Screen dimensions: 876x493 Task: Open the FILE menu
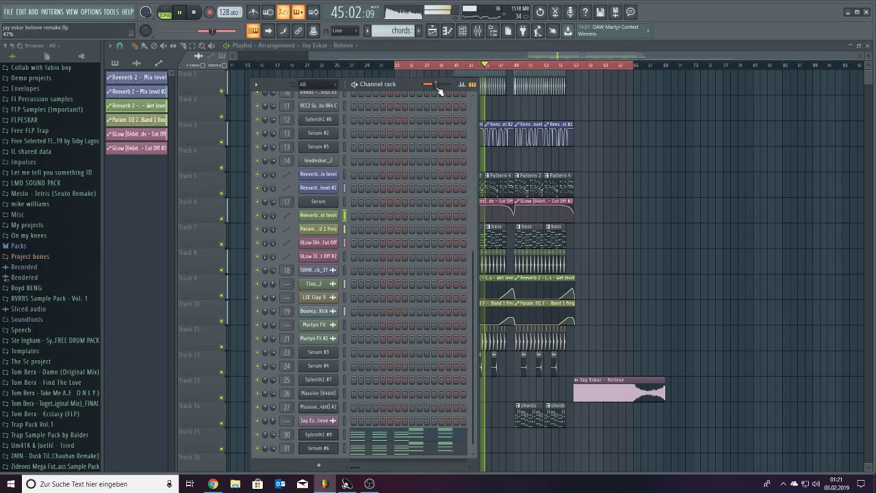pyautogui.click(x=9, y=12)
